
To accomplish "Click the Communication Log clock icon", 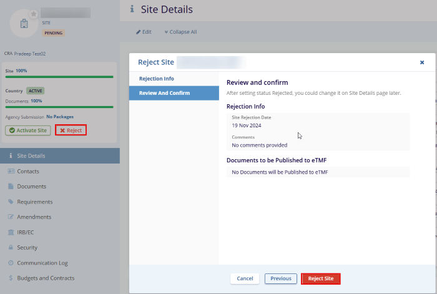I will point(11,263).
